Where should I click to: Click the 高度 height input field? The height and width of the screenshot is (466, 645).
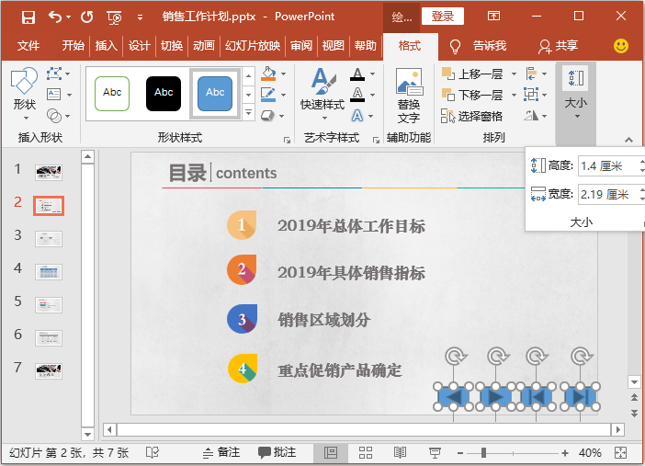610,165
